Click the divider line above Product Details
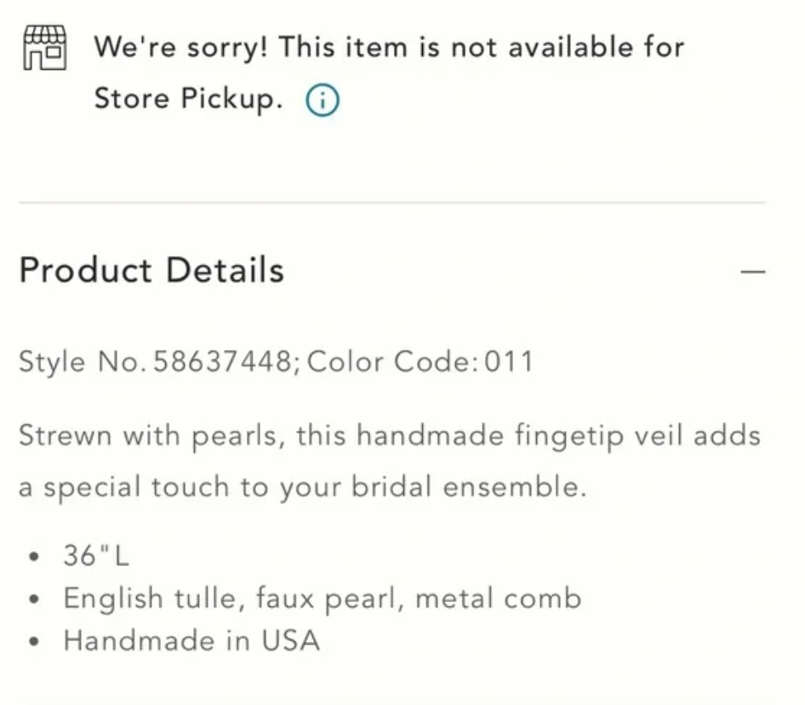 [x=391, y=203]
